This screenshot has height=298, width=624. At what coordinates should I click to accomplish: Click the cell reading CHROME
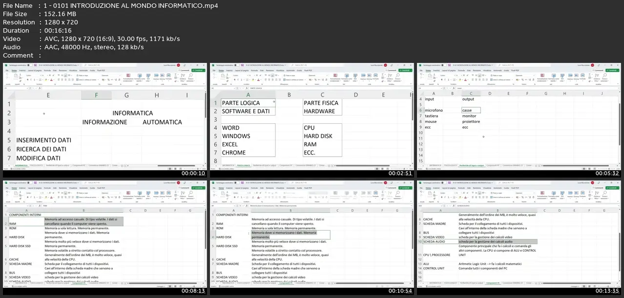[x=248, y=153]
